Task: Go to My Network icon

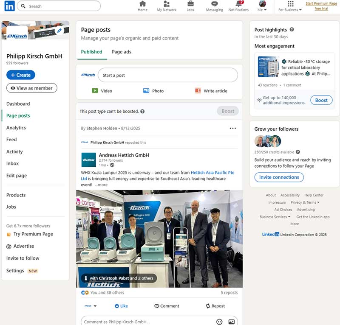Action: (x=167, y=4)
